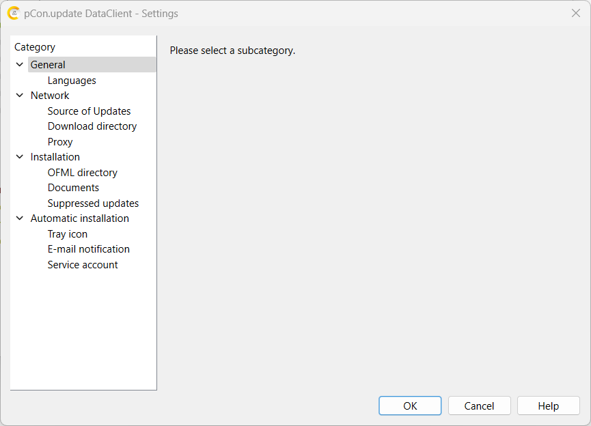Open the Languages subcategory
This screenshot has width=591, height=426.
pyautogui.click(x=72, y=81)
